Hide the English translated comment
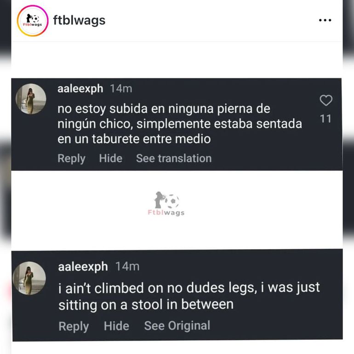 point(116,326)
